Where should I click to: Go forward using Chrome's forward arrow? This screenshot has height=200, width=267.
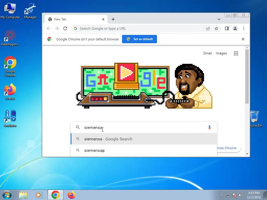pyautogui.click(x=57, y=28)
